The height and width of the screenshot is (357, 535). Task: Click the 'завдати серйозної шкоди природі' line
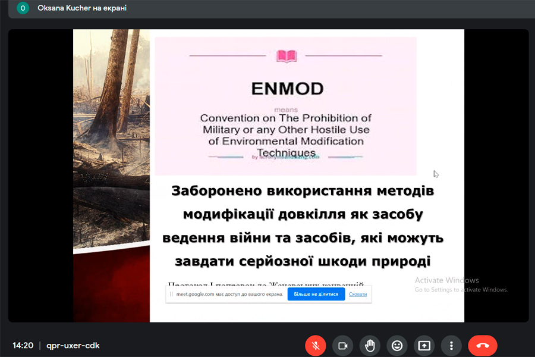[303, 261]
